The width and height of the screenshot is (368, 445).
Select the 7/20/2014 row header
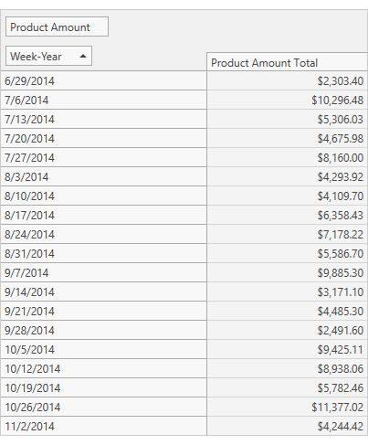103,138
